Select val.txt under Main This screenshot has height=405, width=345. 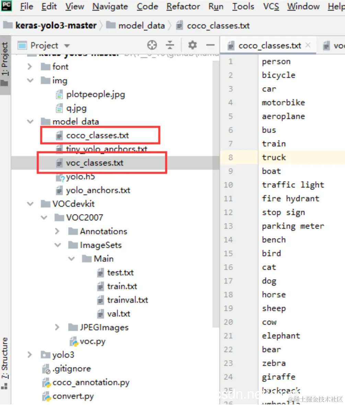tap(118, 313)
